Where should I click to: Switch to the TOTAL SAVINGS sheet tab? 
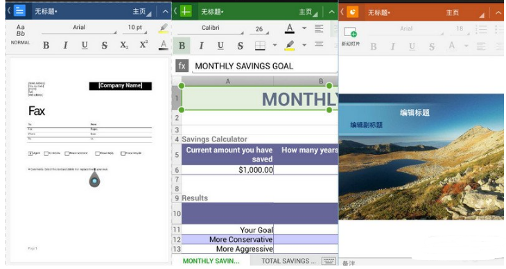coord(288,261)
